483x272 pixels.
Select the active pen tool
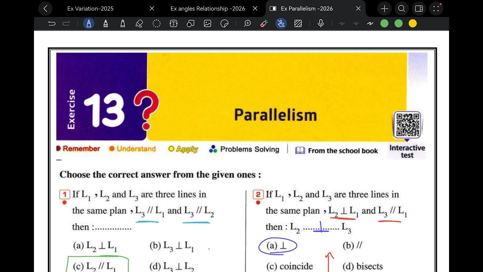pyautogui.click(x=89, y=24)
